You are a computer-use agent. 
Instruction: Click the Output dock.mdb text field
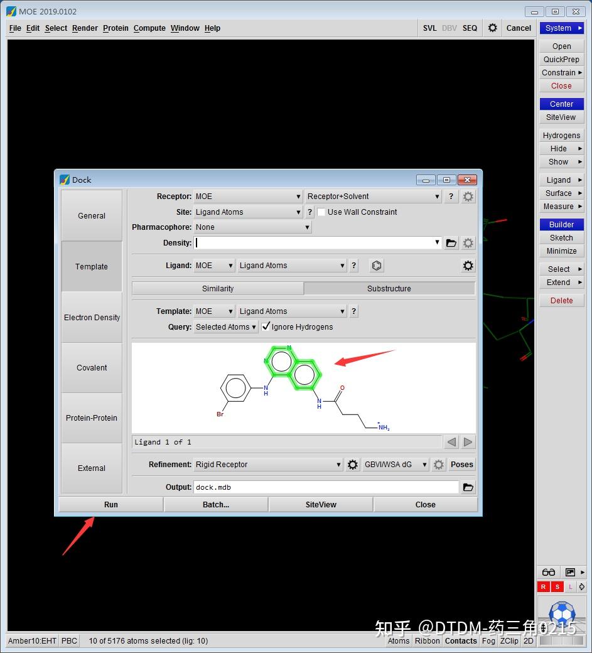pos(326,487)
